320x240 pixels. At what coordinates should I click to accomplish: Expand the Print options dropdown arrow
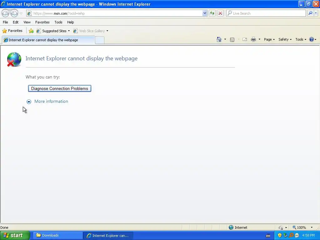259,39
